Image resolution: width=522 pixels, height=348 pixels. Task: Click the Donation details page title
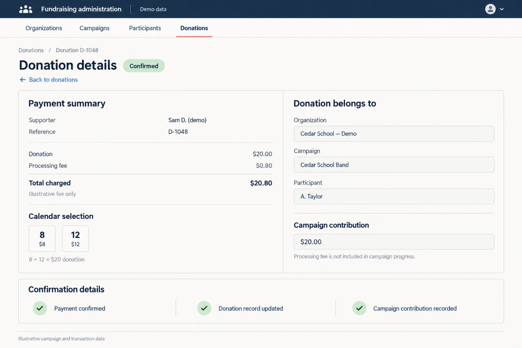coord(68,65)
